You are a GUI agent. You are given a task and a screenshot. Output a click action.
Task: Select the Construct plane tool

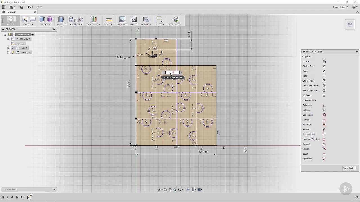coord(93,20)
